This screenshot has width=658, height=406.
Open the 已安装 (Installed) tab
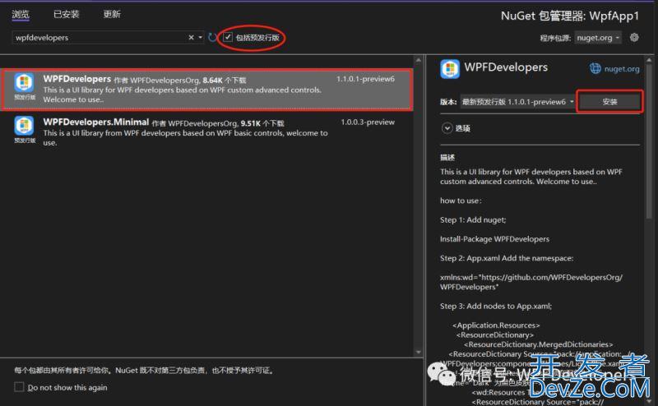[x=67, y=14]
